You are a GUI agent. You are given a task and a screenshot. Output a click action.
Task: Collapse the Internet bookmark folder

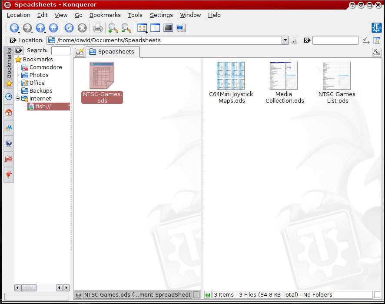pos(18,99)
